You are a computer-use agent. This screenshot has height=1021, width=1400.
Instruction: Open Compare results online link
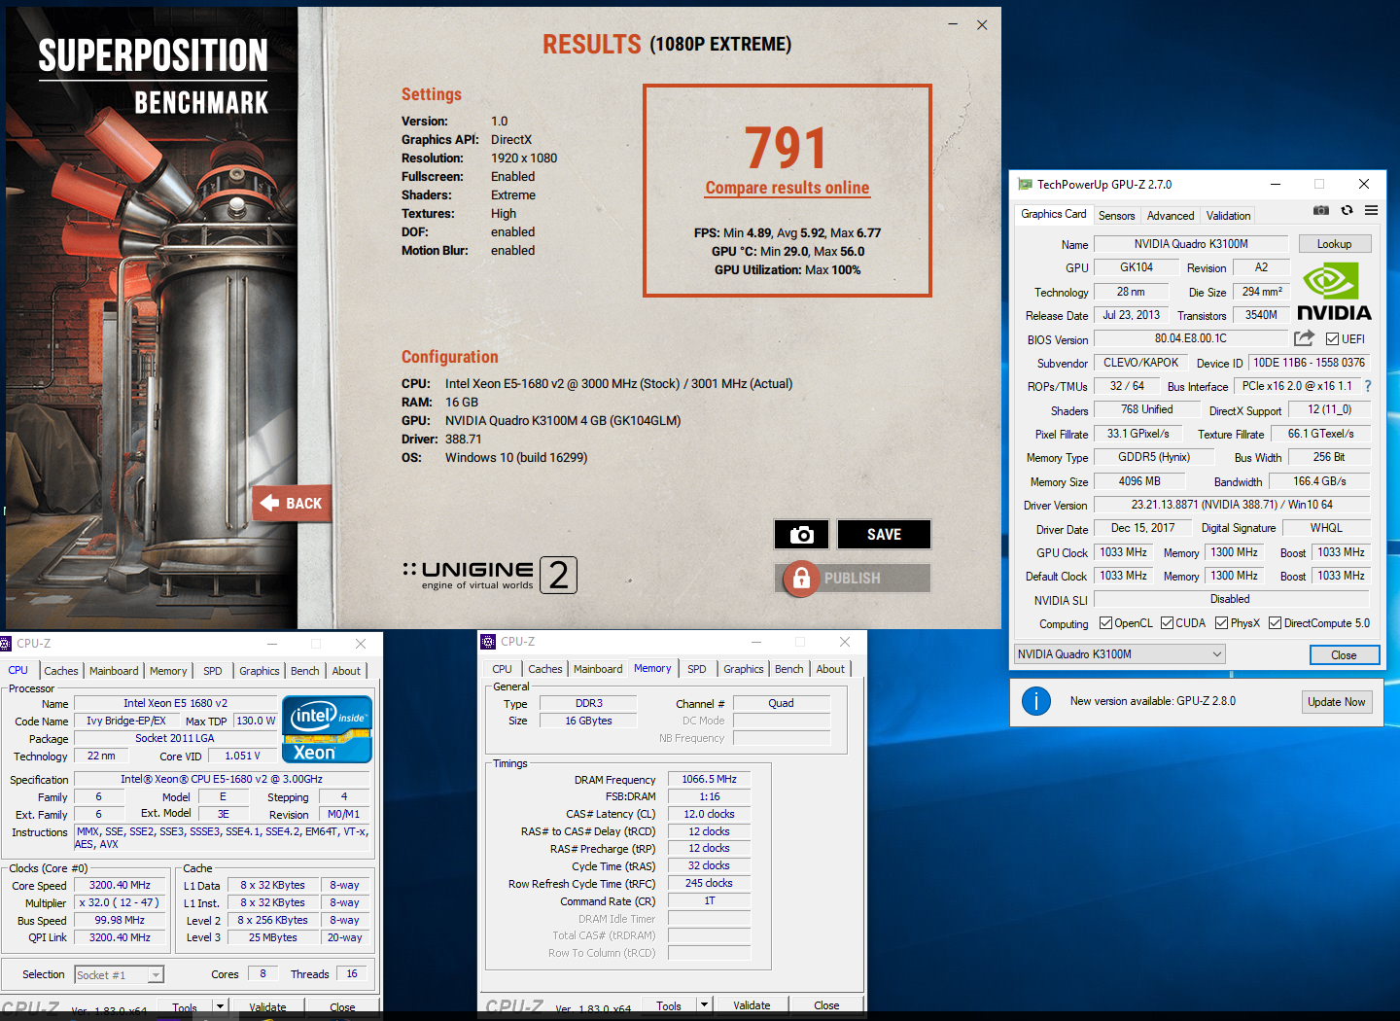pyautogui.click(x=787, y=188)
